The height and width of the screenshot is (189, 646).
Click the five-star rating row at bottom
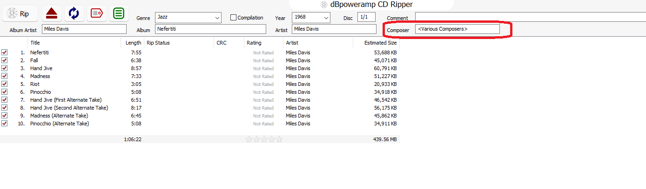(x=264, y=139)
